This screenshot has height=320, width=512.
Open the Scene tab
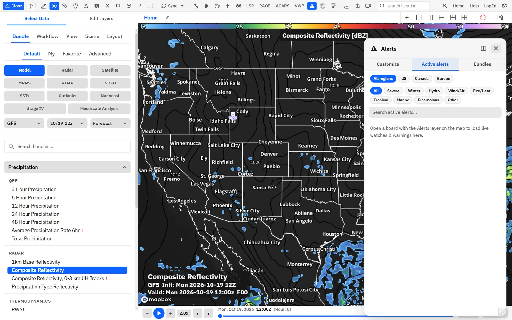92,36
